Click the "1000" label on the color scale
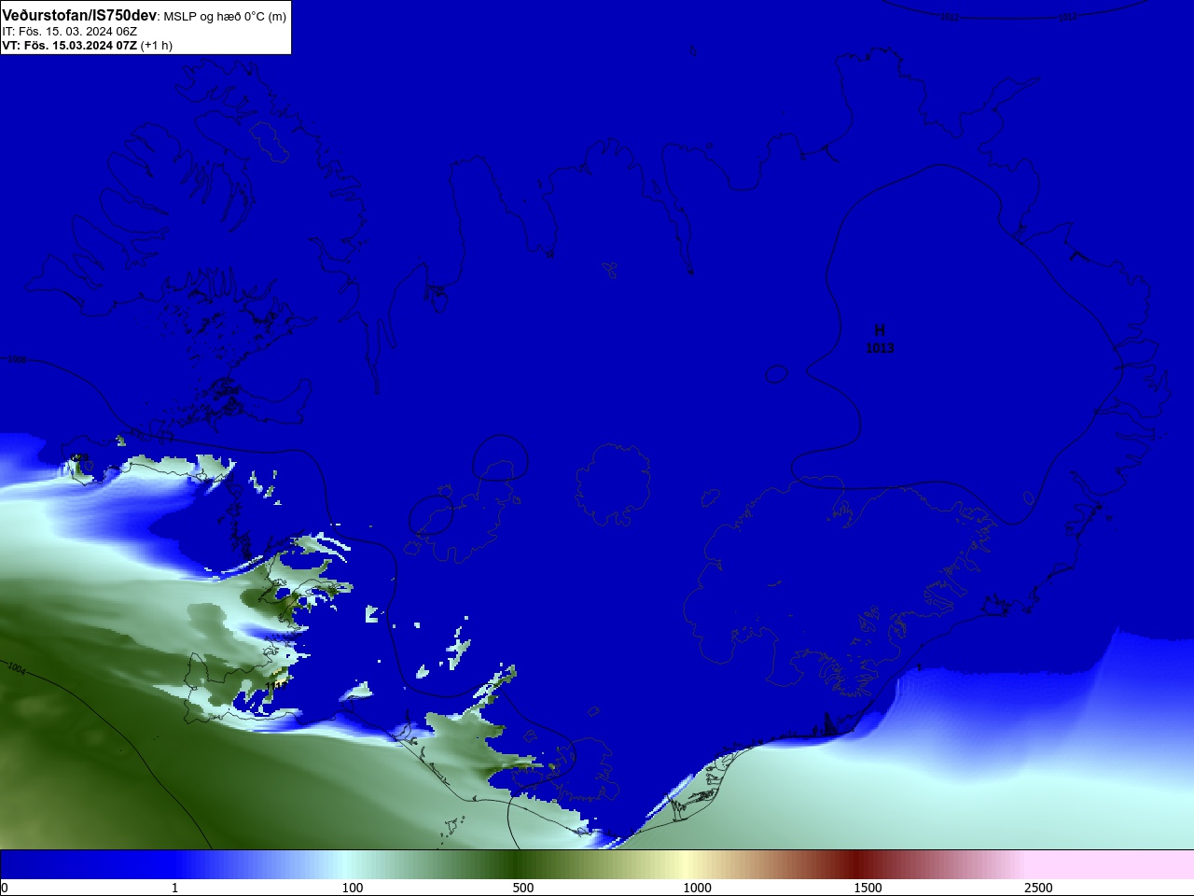The height and width of the screenshot is (896, 1194). [x=697, y=888]
